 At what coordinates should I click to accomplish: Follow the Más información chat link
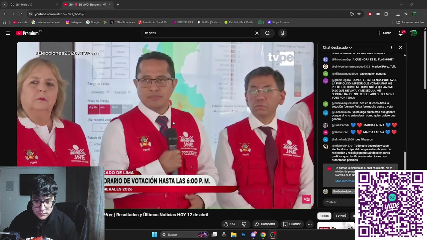click(x=345, y=181)
